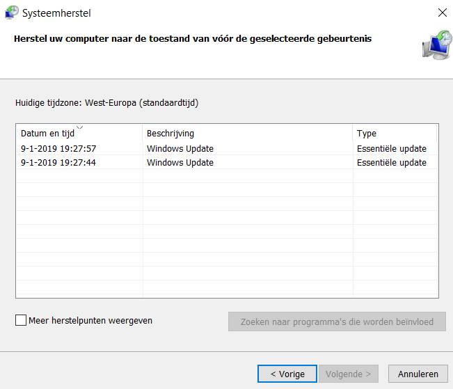
Task: Click Windows Update description in 19:27:44 row
Action: pos(180,162)
